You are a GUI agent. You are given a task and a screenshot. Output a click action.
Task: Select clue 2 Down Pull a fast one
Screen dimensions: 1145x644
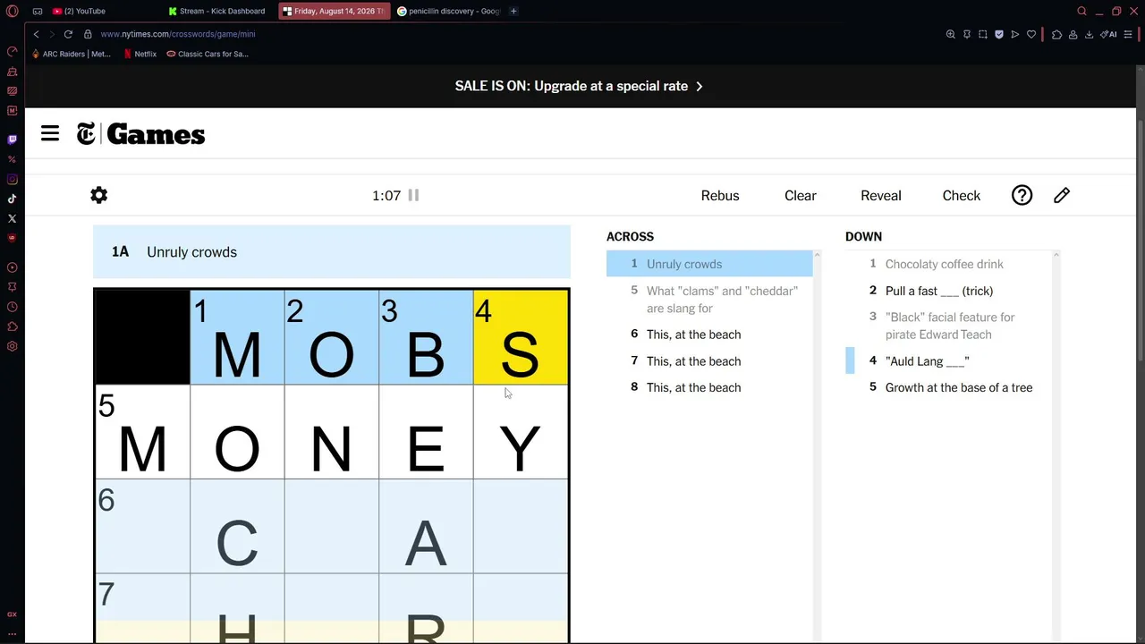click(x=948, y=291)
